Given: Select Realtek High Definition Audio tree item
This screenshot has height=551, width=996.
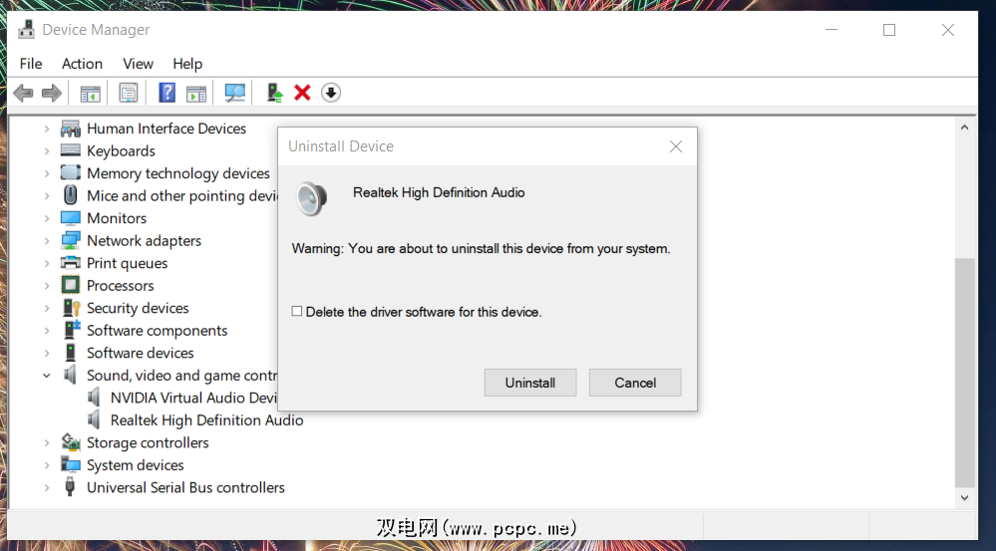Looking at the screenshot, I should click(x=206, y=420).
